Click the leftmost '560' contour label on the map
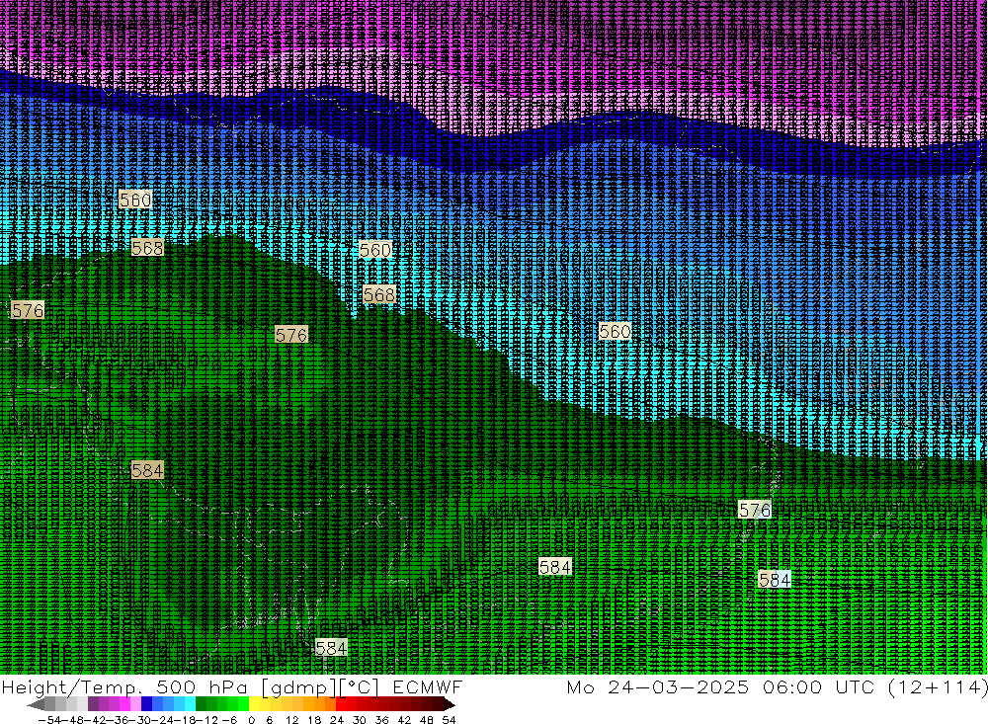 click(134, 200)
